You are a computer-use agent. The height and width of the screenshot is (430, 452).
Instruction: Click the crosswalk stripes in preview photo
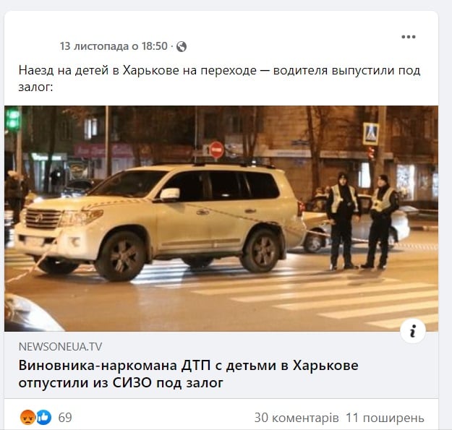coord(289,296)
